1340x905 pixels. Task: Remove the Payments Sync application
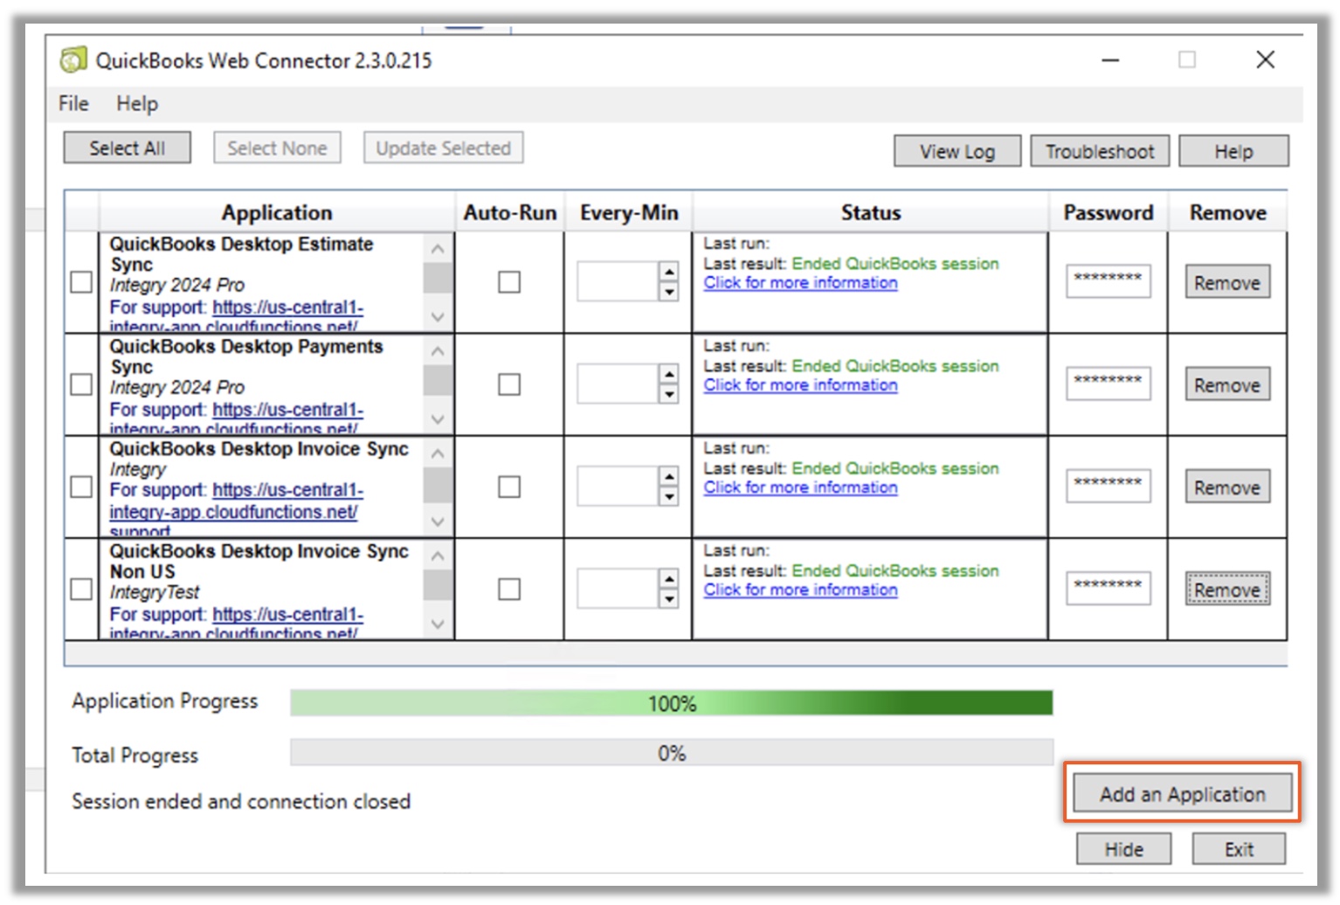tap(1227, 384)
